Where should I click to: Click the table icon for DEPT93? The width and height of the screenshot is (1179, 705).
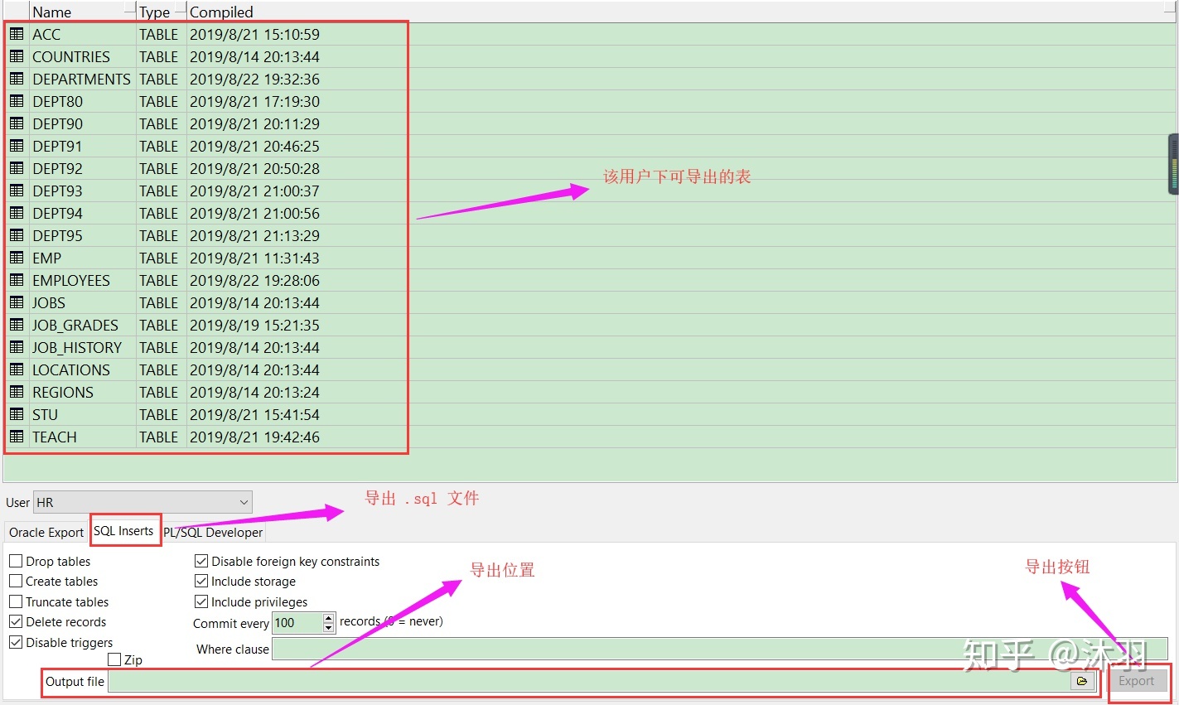click(17, 191)
